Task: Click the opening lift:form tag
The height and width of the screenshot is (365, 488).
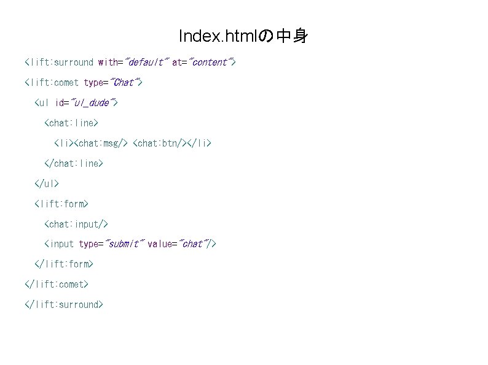Action: click(x=61, y=204)
